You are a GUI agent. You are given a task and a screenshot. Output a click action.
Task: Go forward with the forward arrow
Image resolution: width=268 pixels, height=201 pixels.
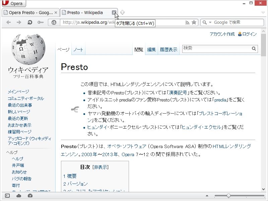click(x=19, y=22)
